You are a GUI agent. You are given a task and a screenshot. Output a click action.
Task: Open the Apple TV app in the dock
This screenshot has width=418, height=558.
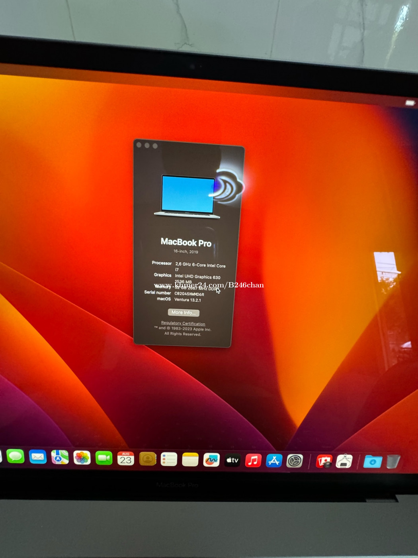point(232,460)
